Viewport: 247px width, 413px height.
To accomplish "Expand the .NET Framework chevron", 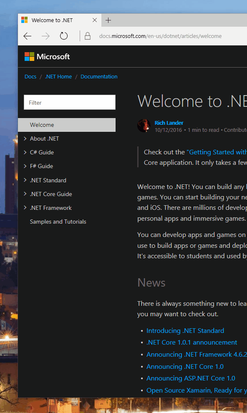I will [x=25, y=208].
